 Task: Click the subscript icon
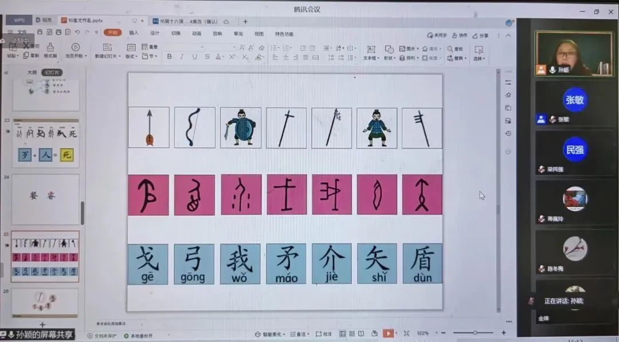pos(245,57)
